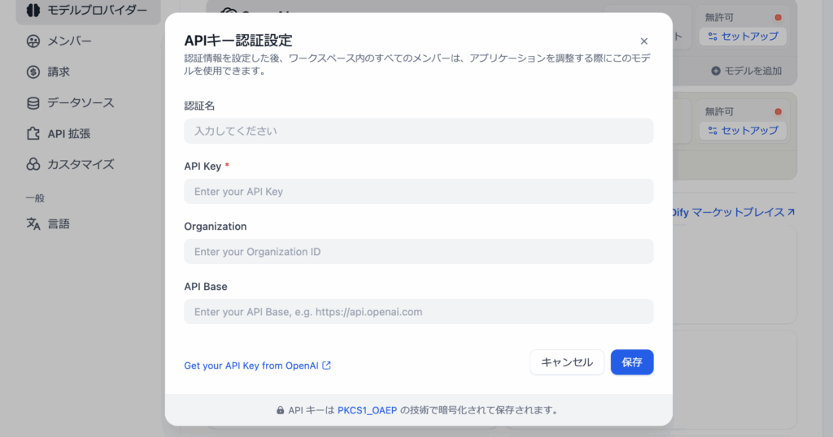
Task: Click the カスタマイズ customize icon
Action: tap(33, 164)
